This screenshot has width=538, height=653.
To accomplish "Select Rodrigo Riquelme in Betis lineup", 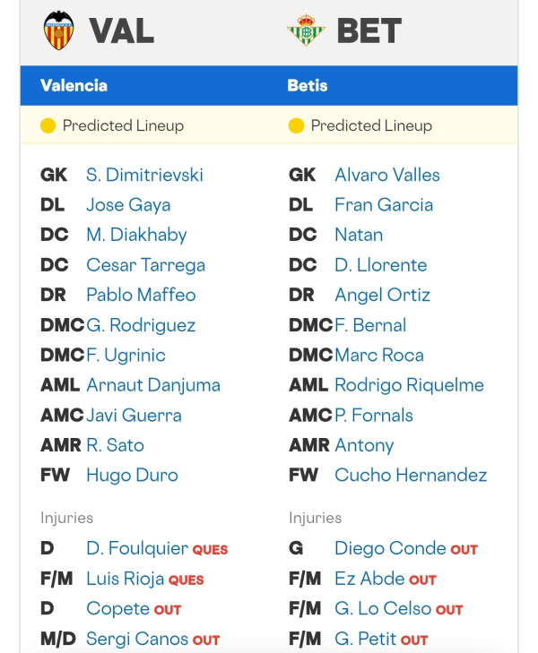I will (x=409, y=385).
